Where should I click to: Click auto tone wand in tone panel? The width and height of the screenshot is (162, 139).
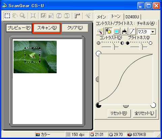[100, 31]
